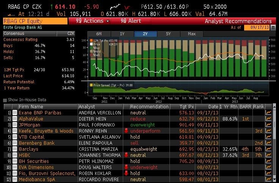This screenshot has width=279, height=183.
Task: Open document icon for EVA Dimensions row
Action: (14, 167)
